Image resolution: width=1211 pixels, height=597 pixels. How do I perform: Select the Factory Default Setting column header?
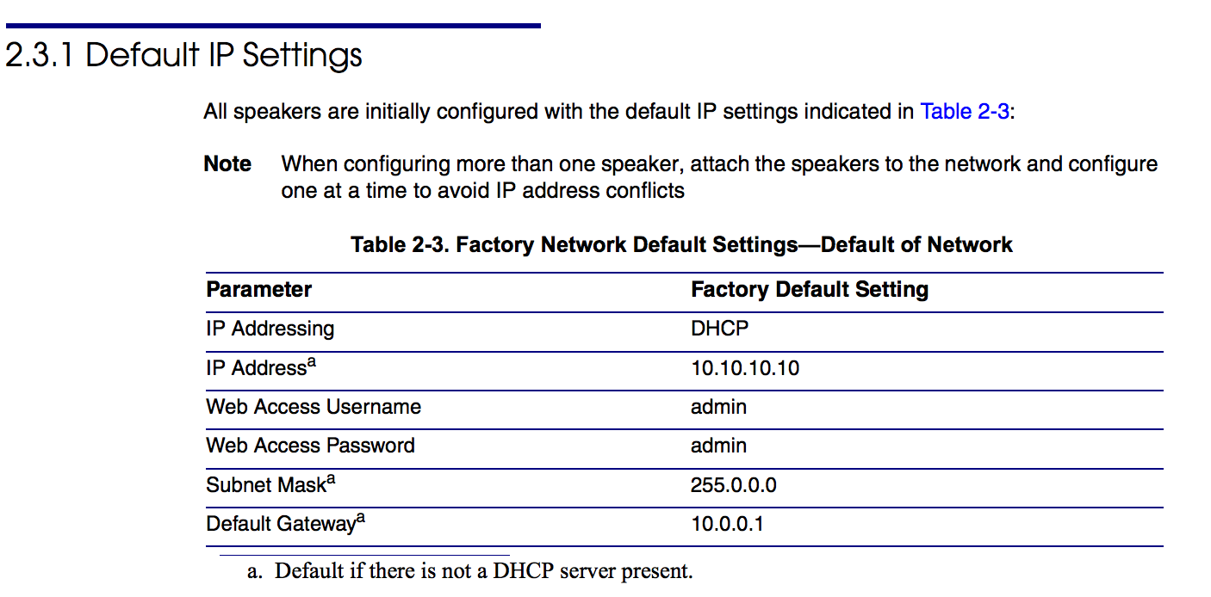point(809,290)
